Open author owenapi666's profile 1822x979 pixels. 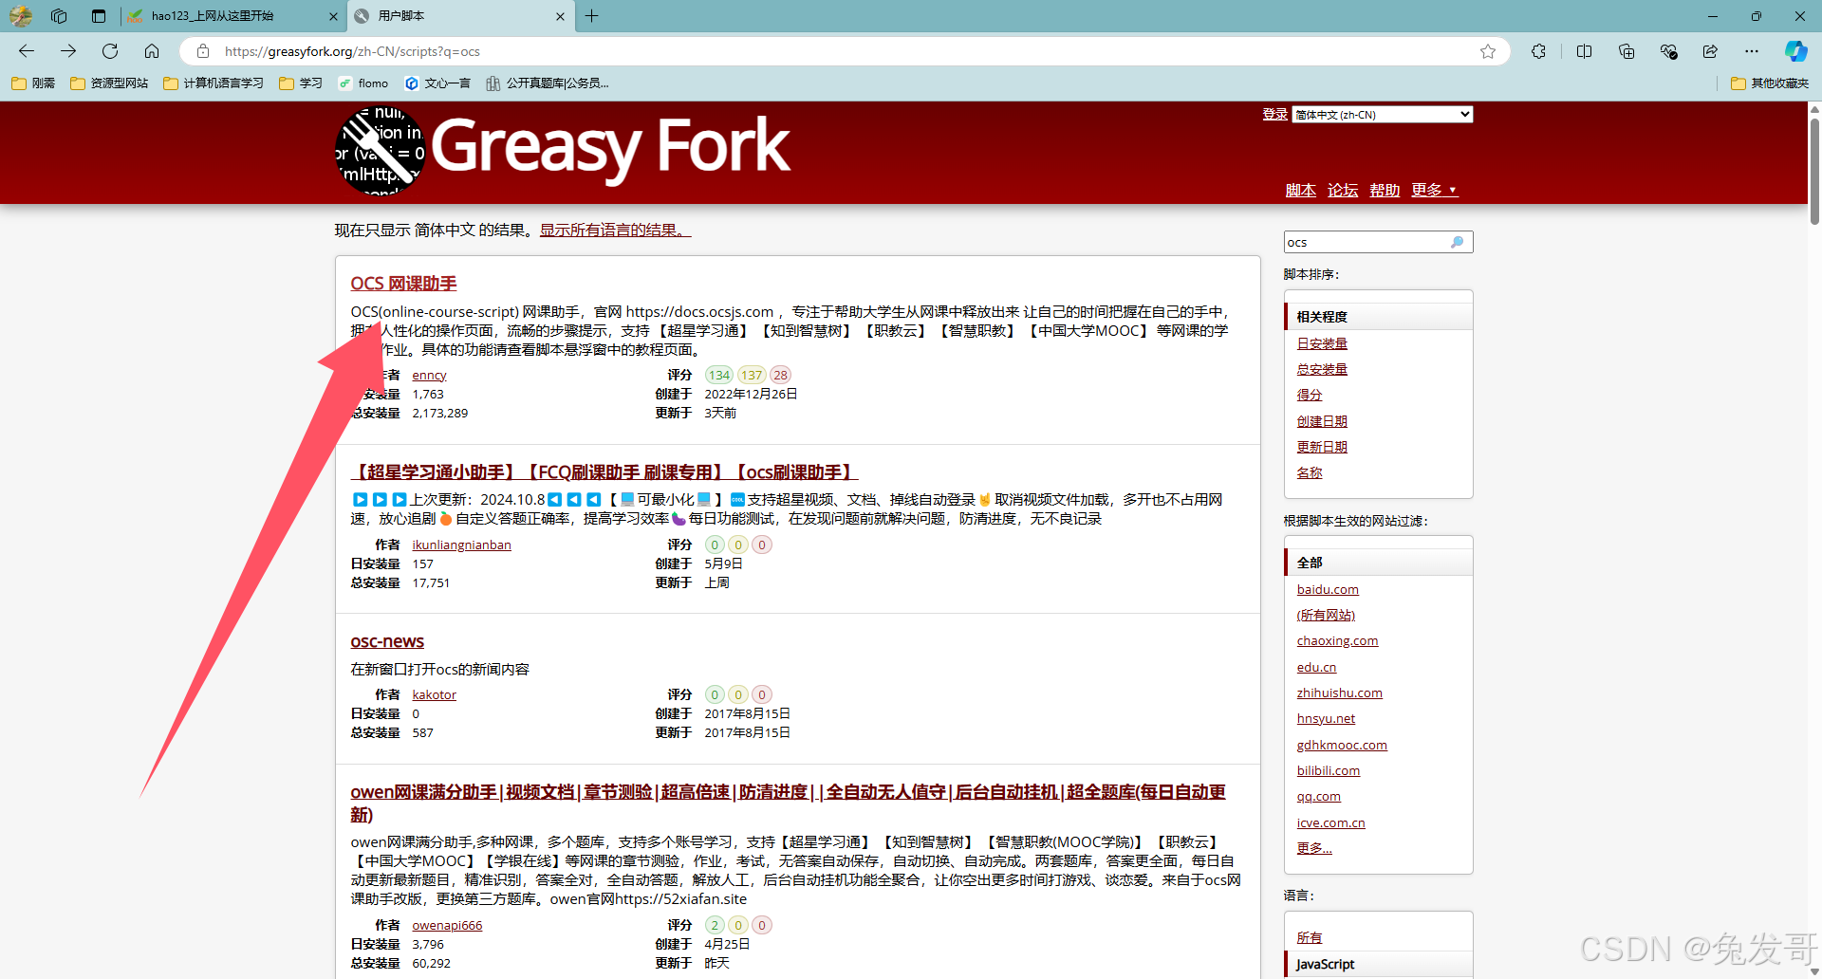447,925
